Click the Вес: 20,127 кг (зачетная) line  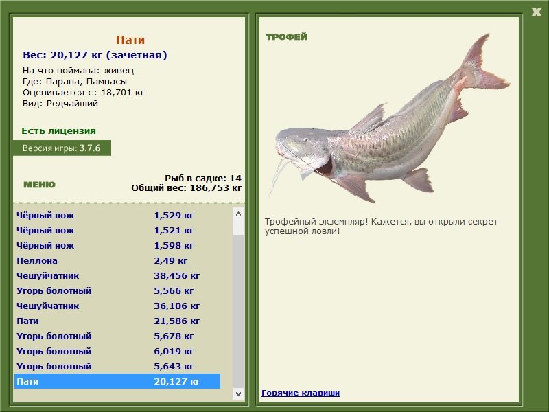pos(95,55)
